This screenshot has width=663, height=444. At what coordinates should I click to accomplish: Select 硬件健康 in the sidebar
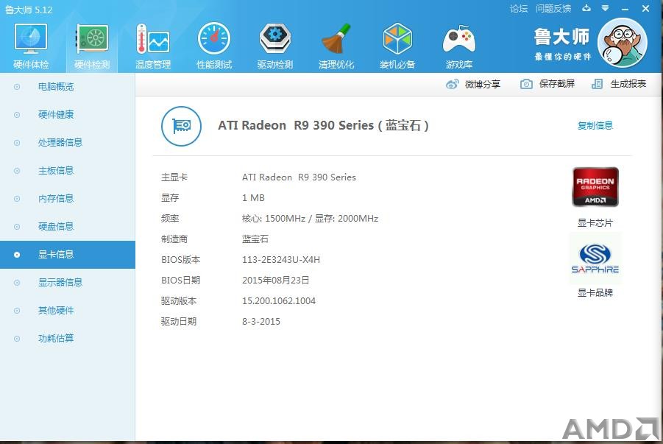[x=68, y=115]
